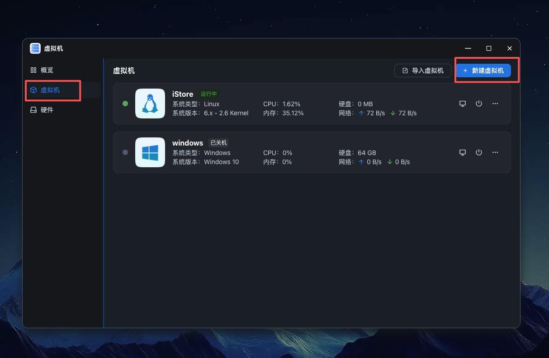Image resolution: width=549 pixels, height=358 pixels.
Task: Click the Windows logo thumbnail
Action: [150, 152]
